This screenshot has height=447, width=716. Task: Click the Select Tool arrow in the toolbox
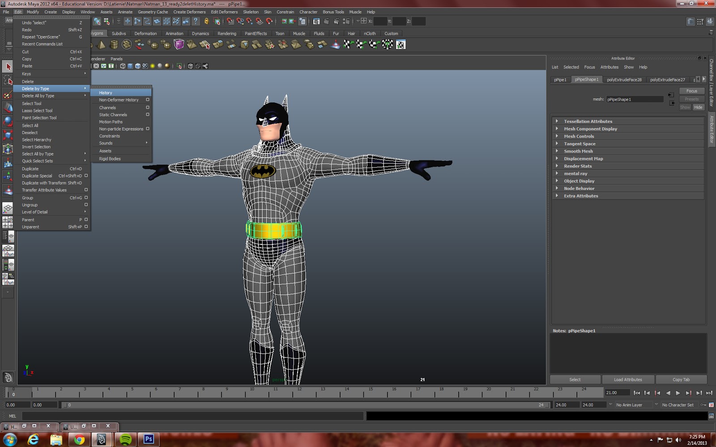coord(8,66)
